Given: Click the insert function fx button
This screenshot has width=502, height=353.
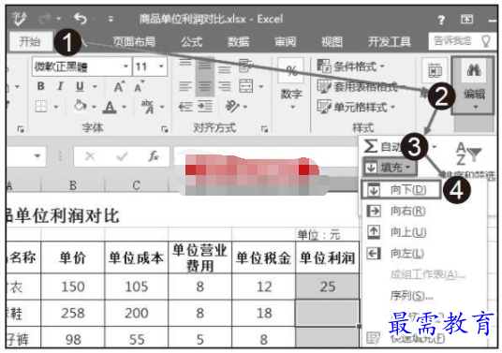Looking at the screenshot, I should click(x=154, y=156).
